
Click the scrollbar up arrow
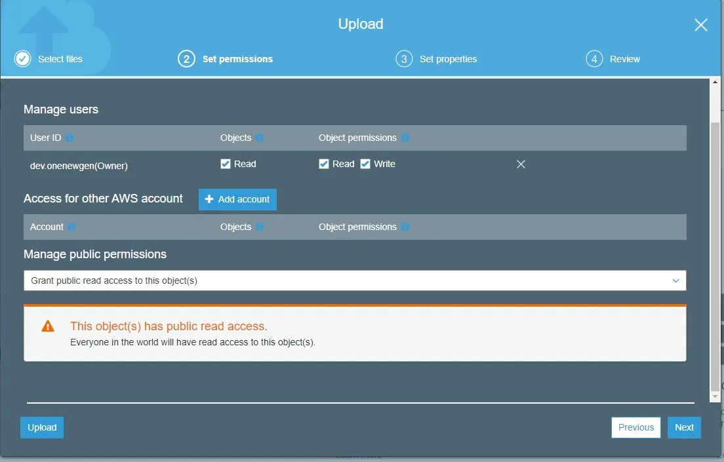(715, 82)
